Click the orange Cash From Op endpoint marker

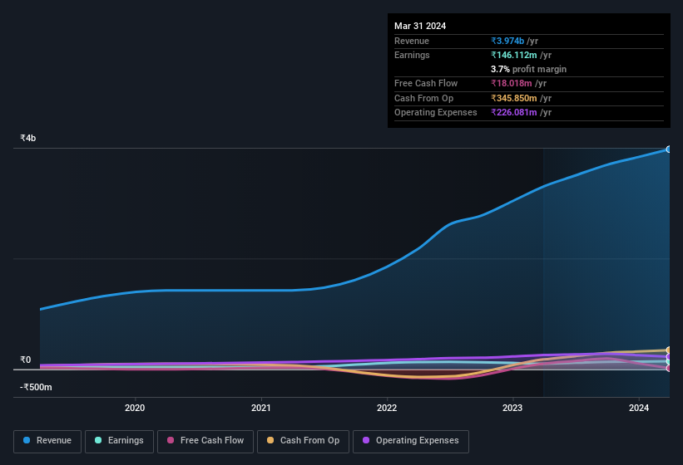tap(668, 350)
